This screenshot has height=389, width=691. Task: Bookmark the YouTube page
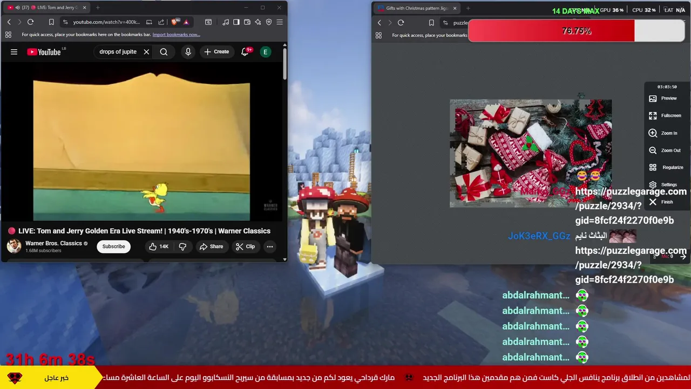pos(51,22)
